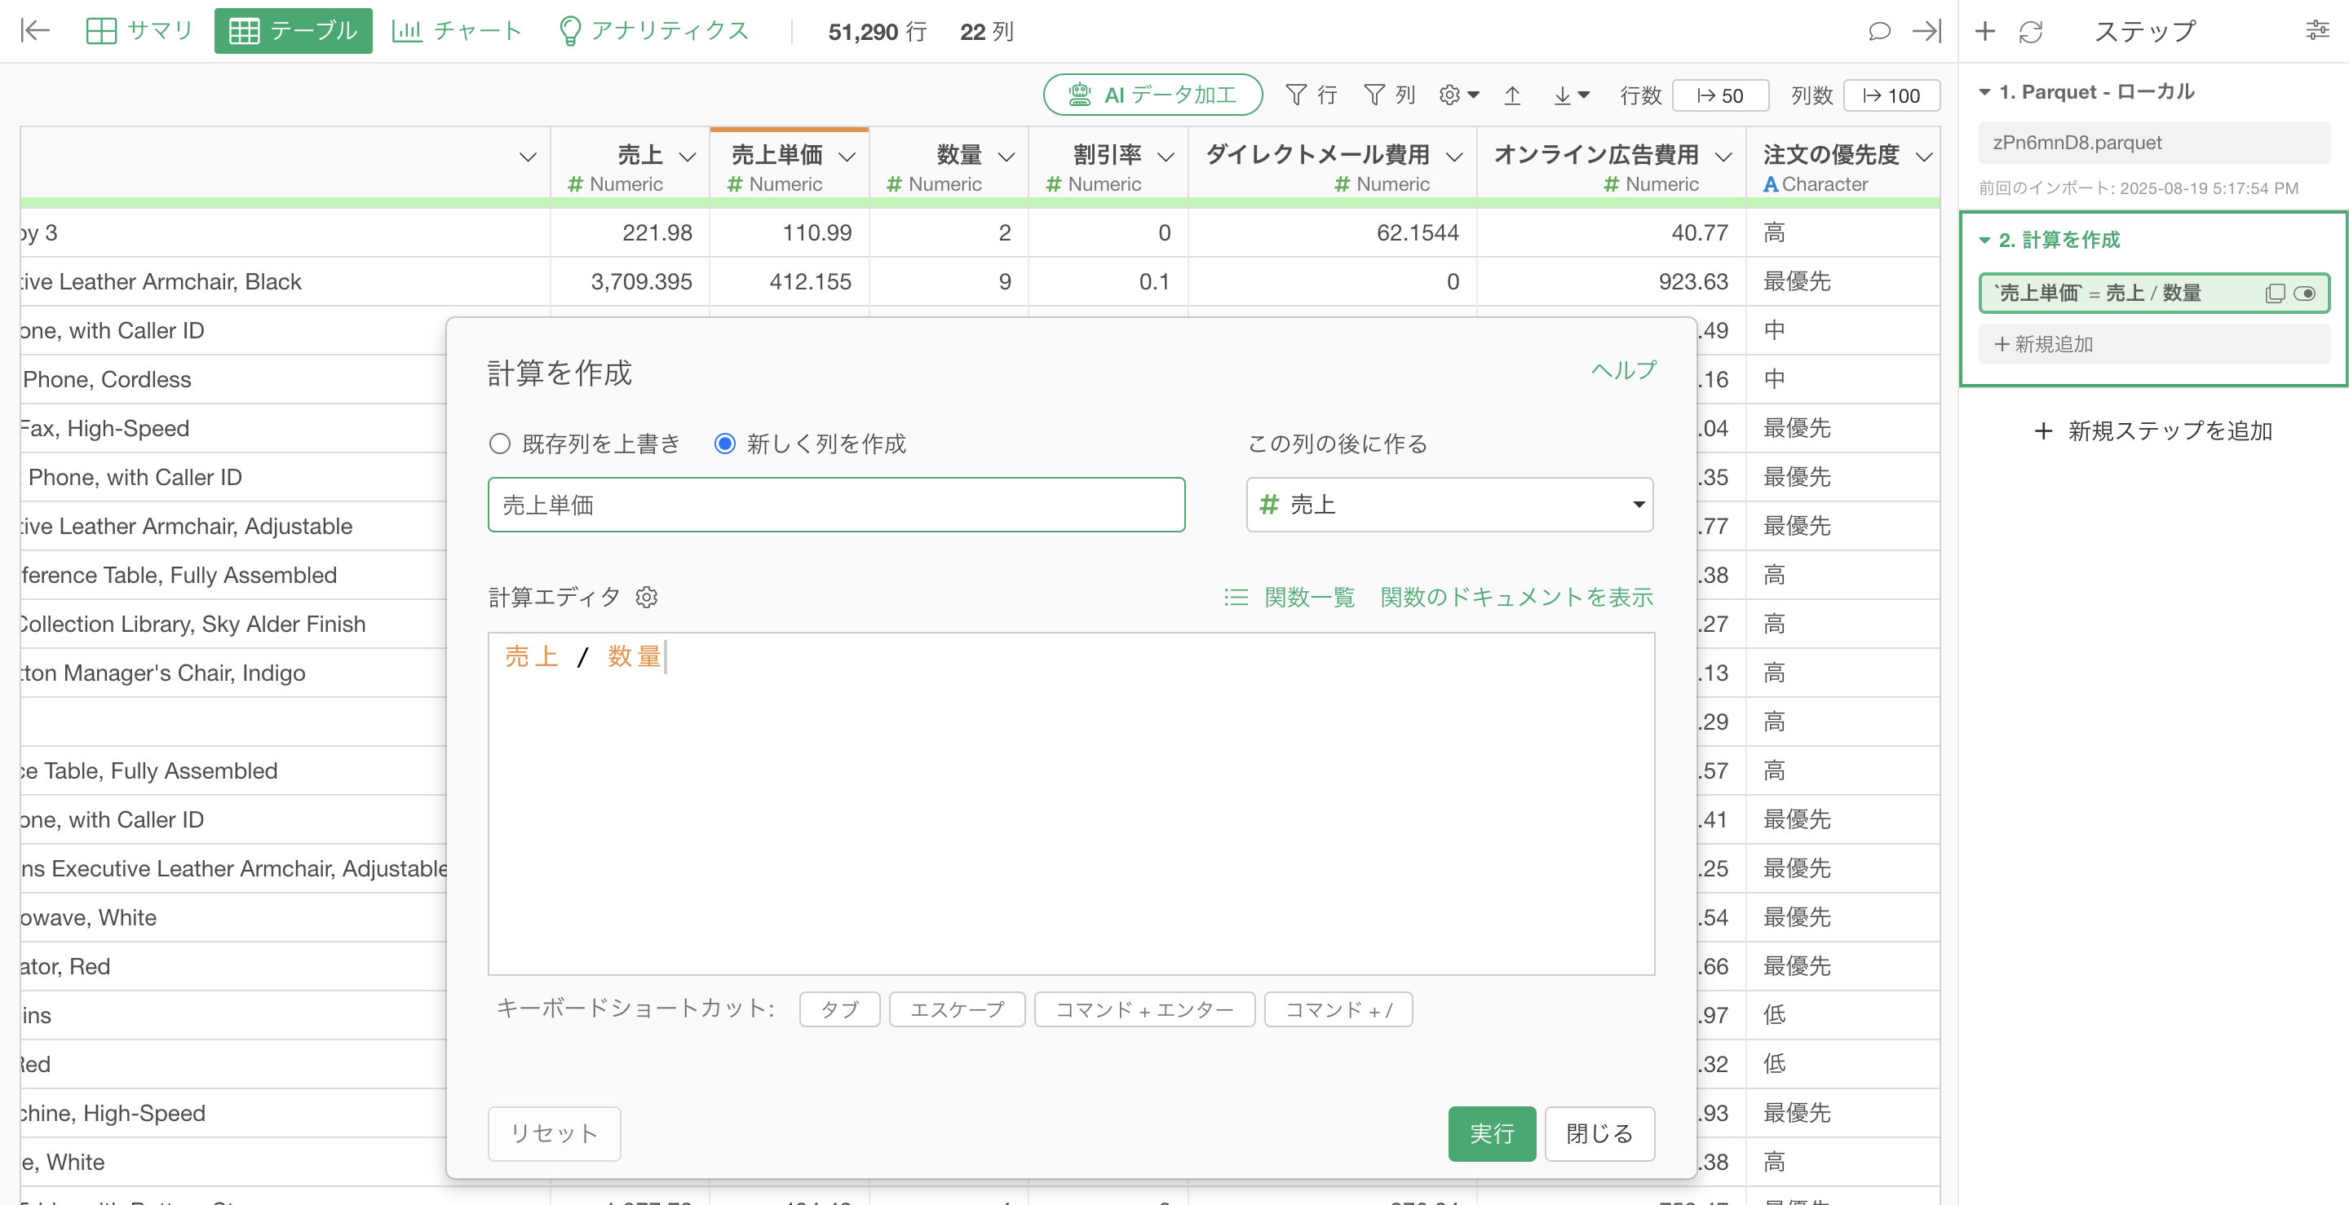
Task: Click 新規追加 in the calculation step
Action: click(2153, 343)
